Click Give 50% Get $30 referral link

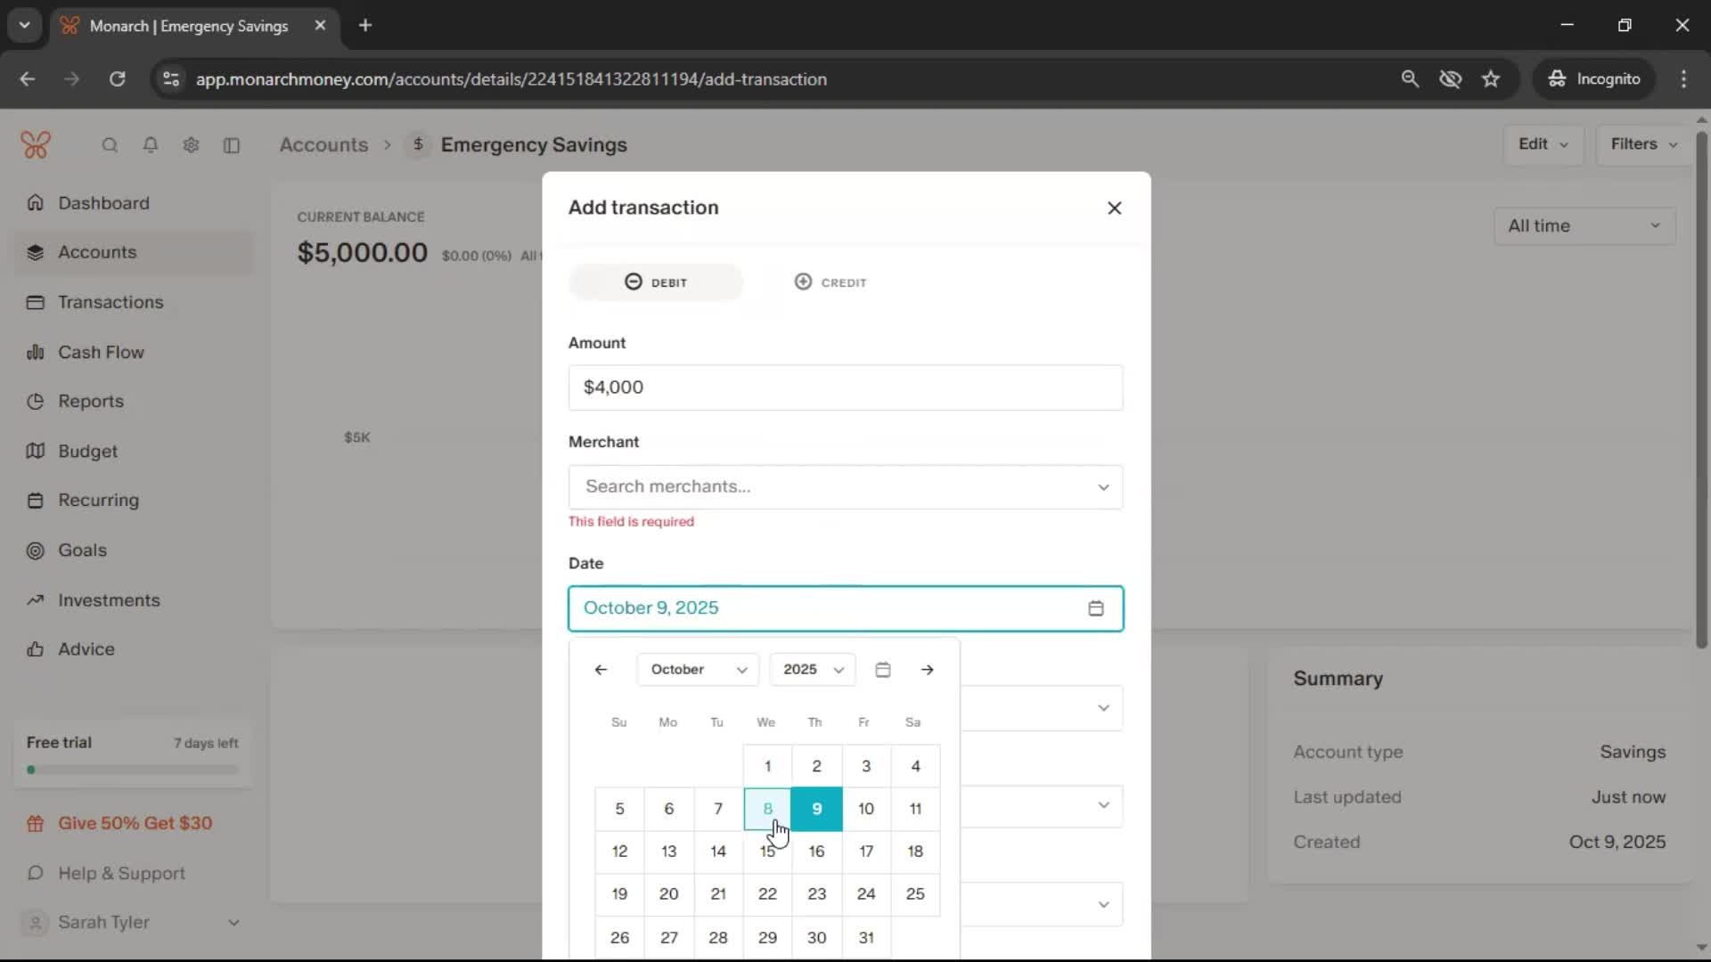[135, 824]
